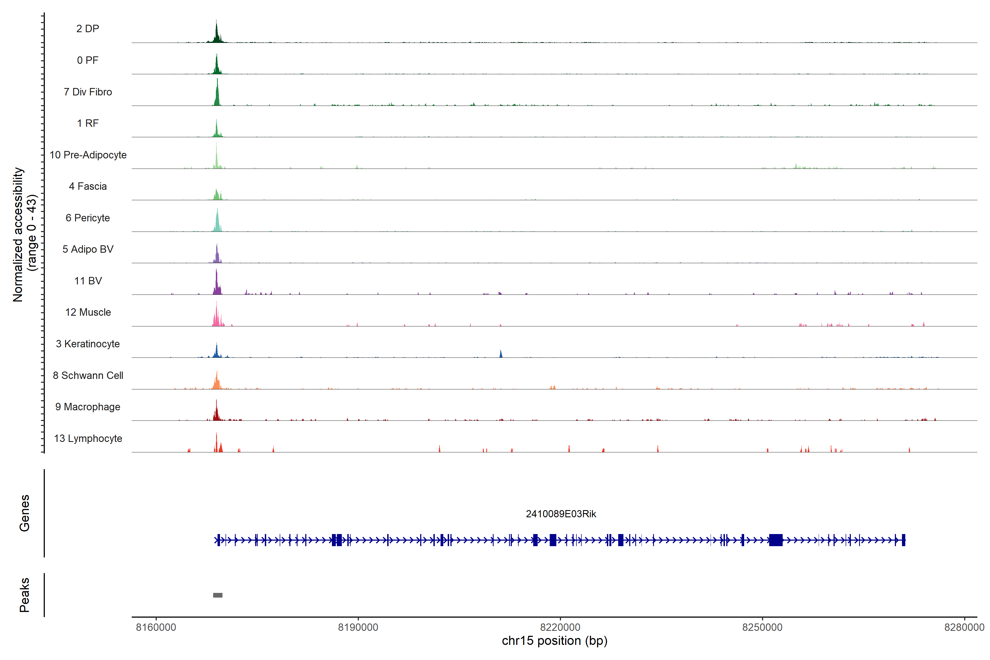Click the Peaks panel label
990x660 pixels.
coord(24,595)
